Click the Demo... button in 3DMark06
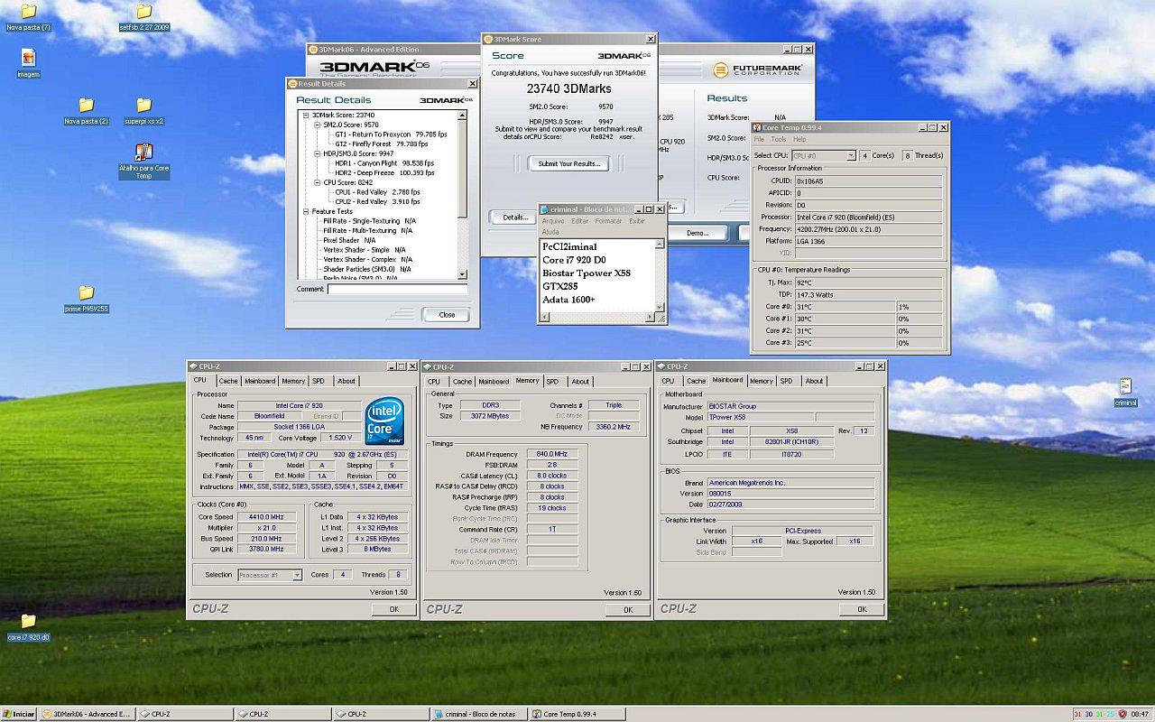Screen dimensions: 1155x722 pyautogui.click(x=698, y=233)
